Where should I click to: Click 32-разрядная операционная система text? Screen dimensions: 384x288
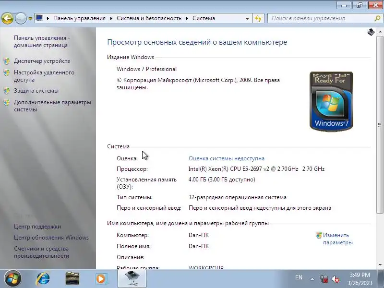coord(237,197)
